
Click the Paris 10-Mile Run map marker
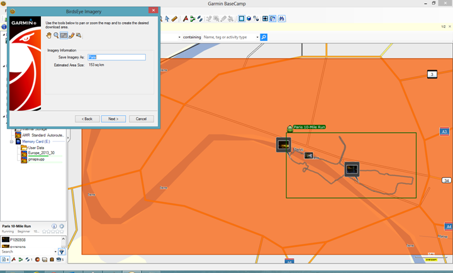[x=290, y=129]
